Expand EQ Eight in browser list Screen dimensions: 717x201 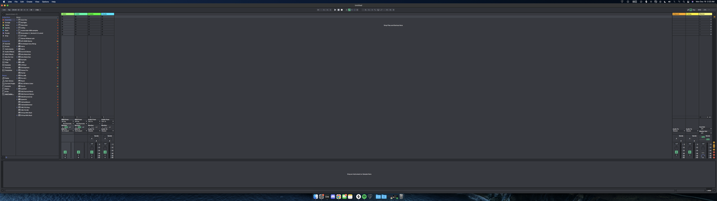[x=17, y=22]
